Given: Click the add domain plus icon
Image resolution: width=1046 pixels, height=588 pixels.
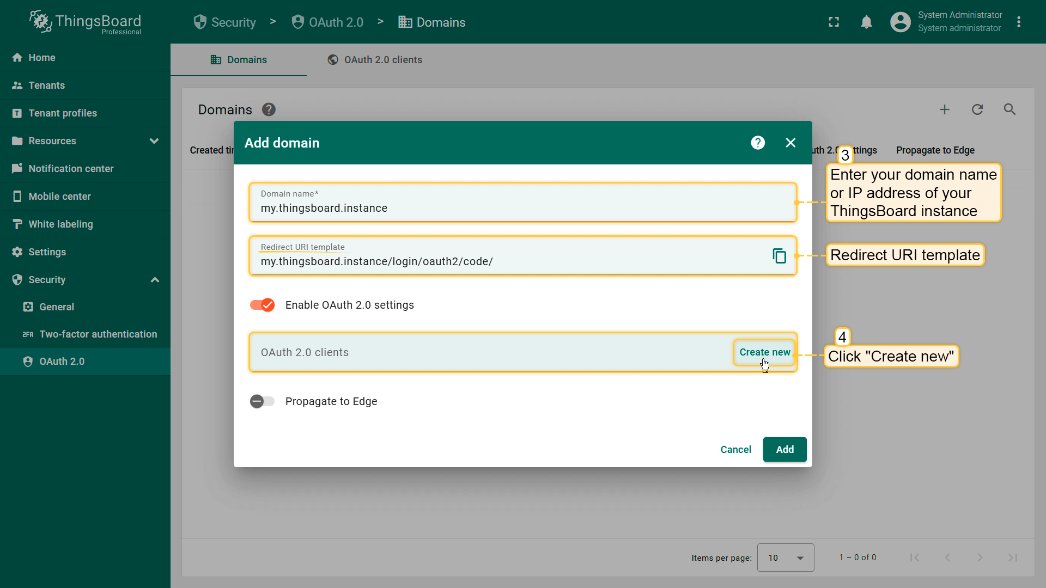Looking at the screenshot, I should click(x=945, y=109).
